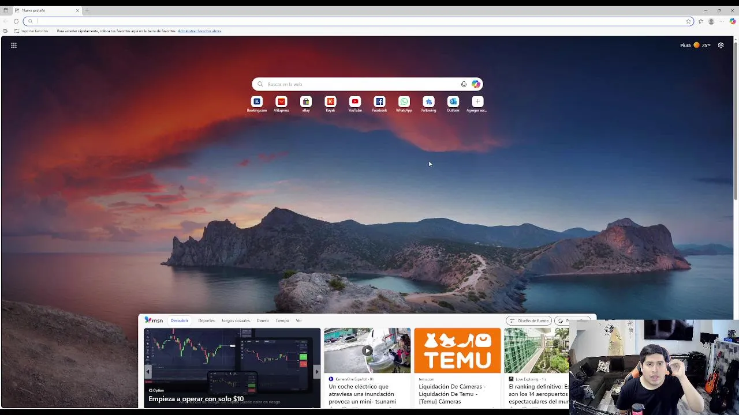Open the browser profile icon
Screen dimensions: 739x415
tap(711, 21)
